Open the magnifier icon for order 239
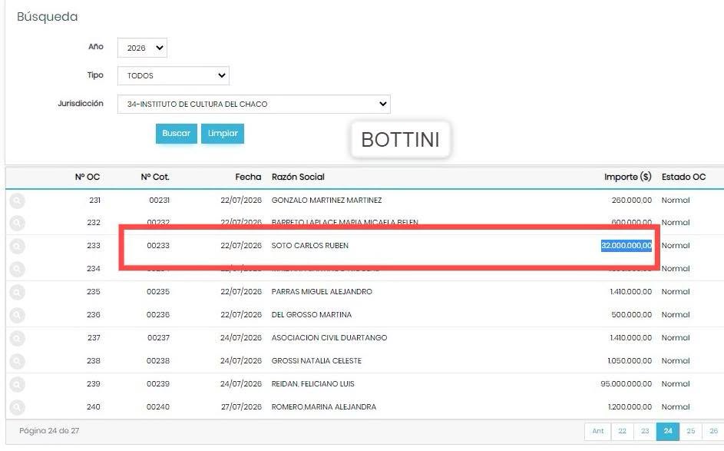Image resolution: width=724 pixels, height=451 pixels. point(17,384)
